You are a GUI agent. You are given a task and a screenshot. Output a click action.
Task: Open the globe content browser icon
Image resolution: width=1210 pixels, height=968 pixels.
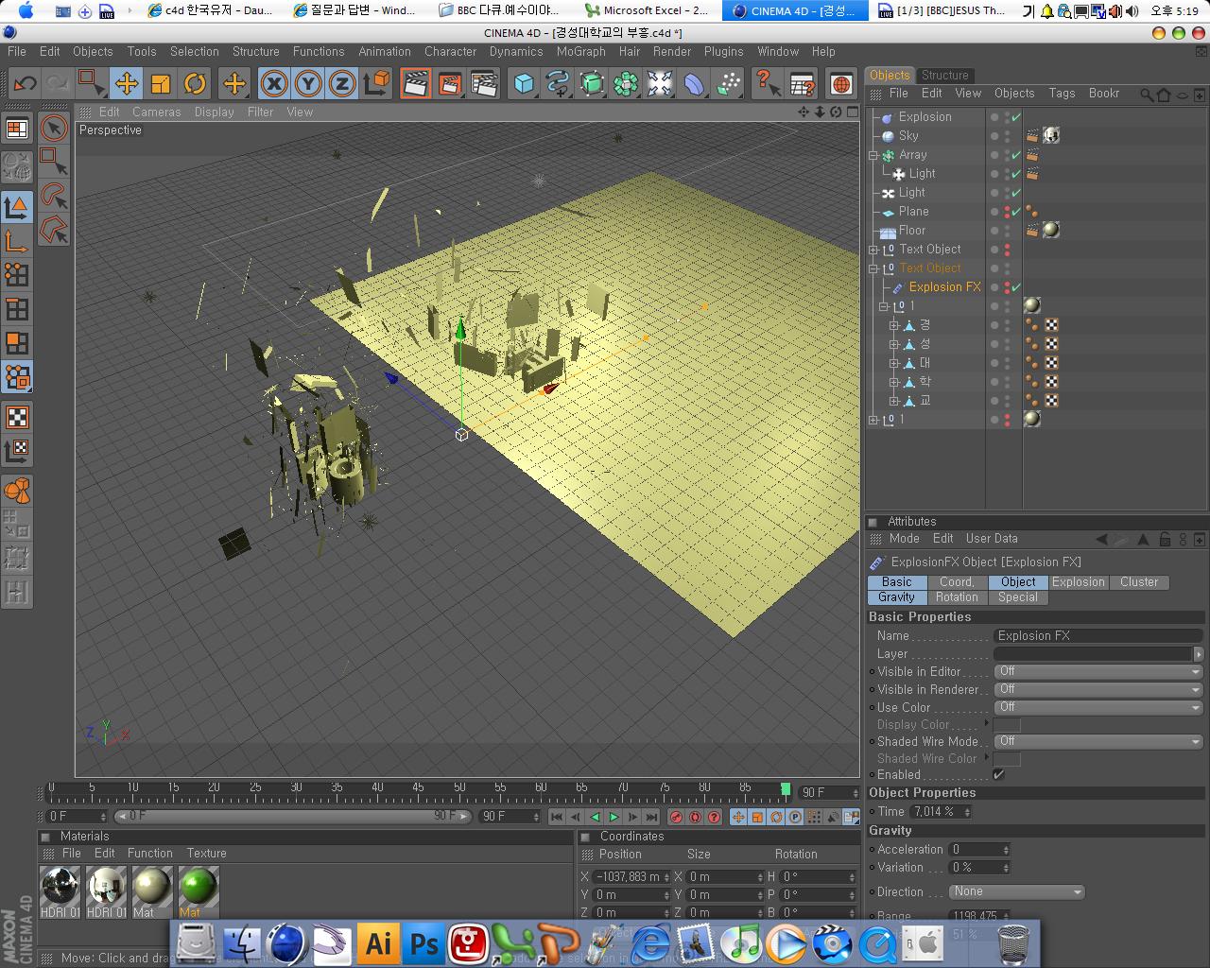point(841,83)
